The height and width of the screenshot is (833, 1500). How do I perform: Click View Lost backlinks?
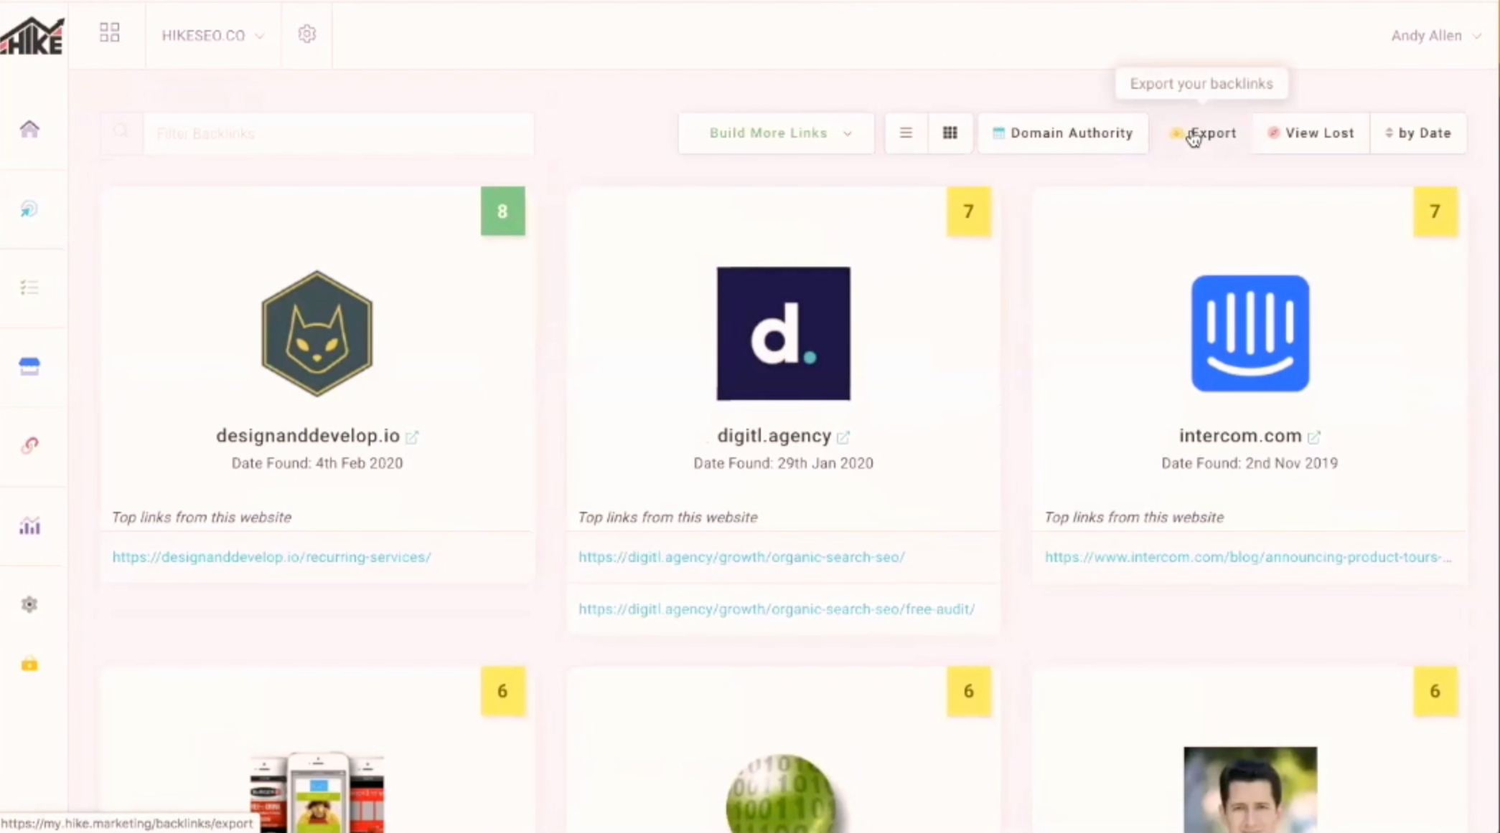click(1311, 133)
